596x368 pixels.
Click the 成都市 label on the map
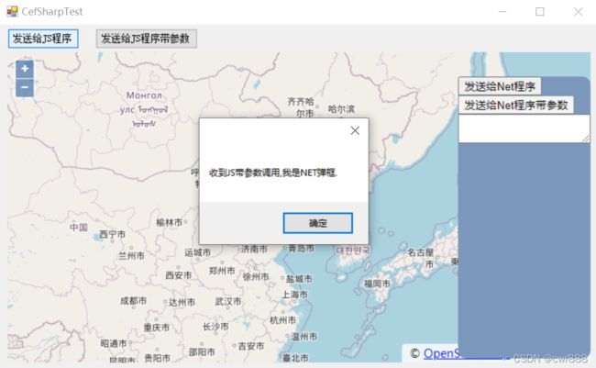pos(133,301)
